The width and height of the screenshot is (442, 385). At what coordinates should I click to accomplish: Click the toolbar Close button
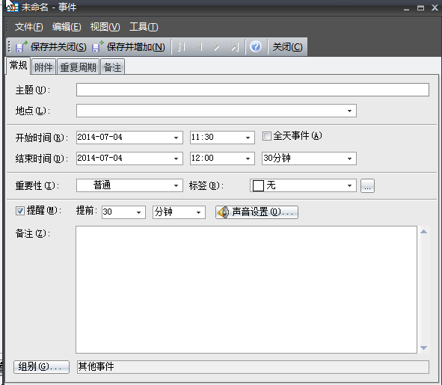(287, 46)
